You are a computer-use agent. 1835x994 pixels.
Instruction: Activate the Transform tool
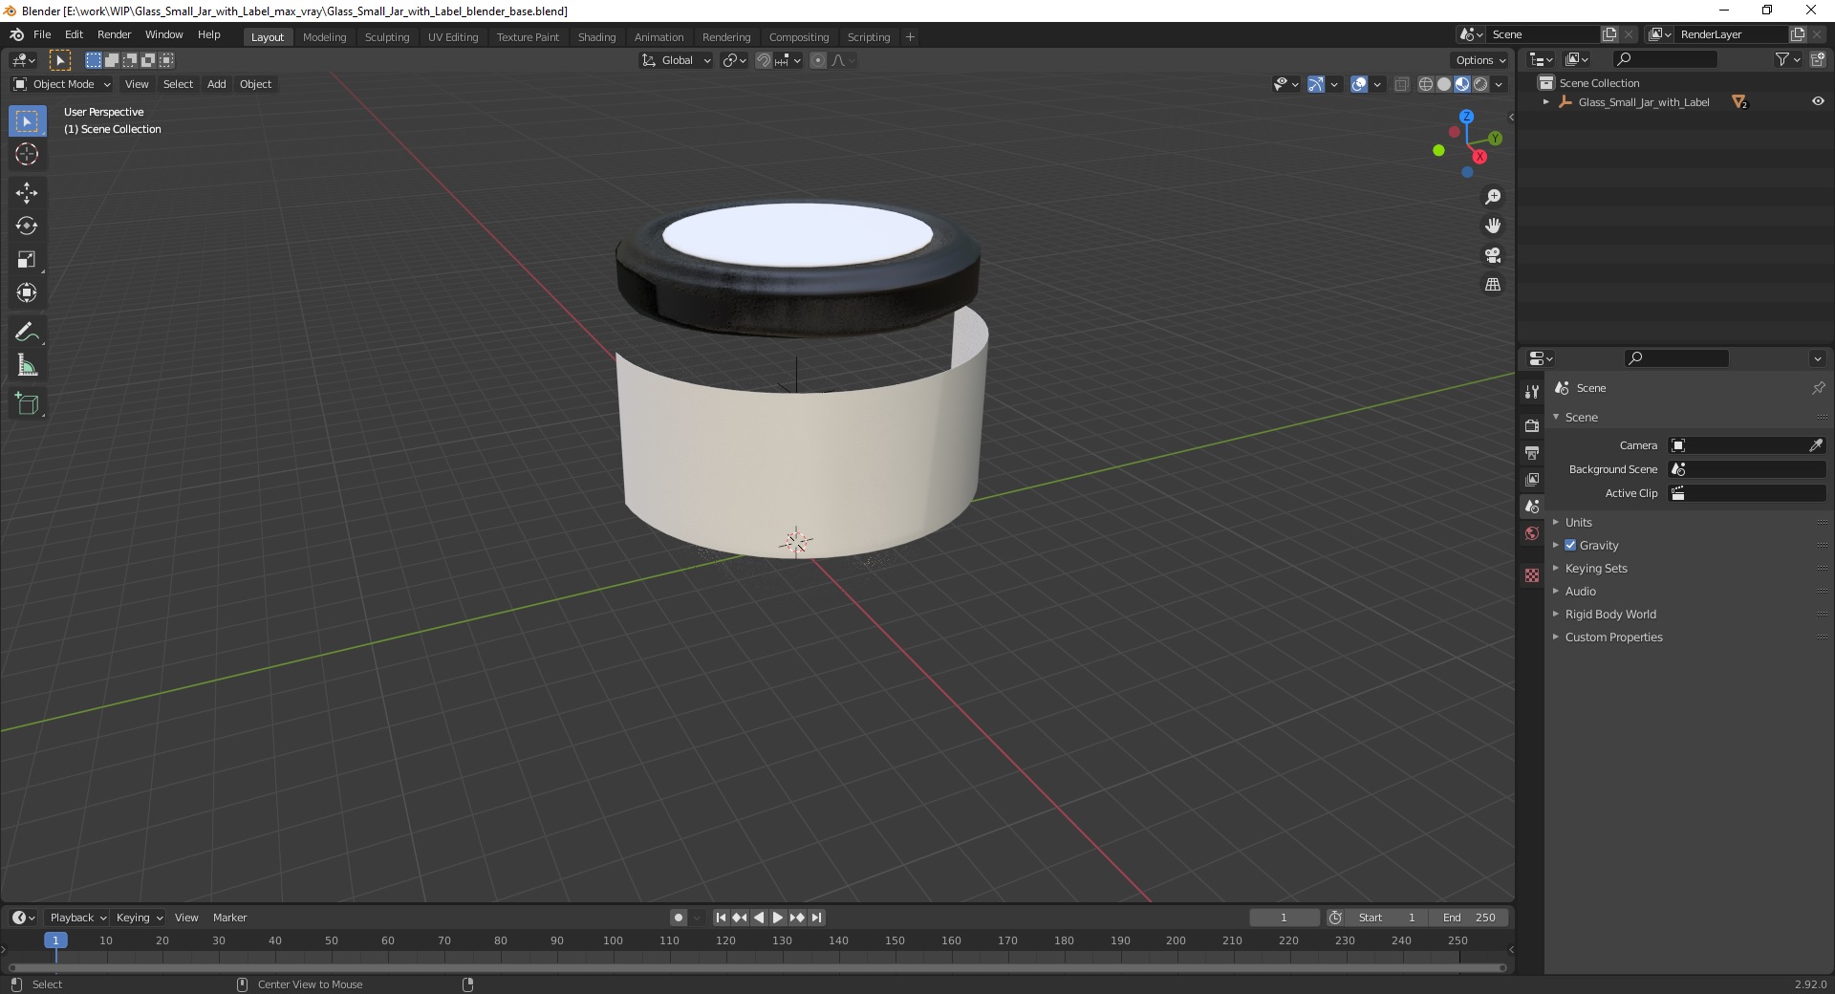click(27, 292)
